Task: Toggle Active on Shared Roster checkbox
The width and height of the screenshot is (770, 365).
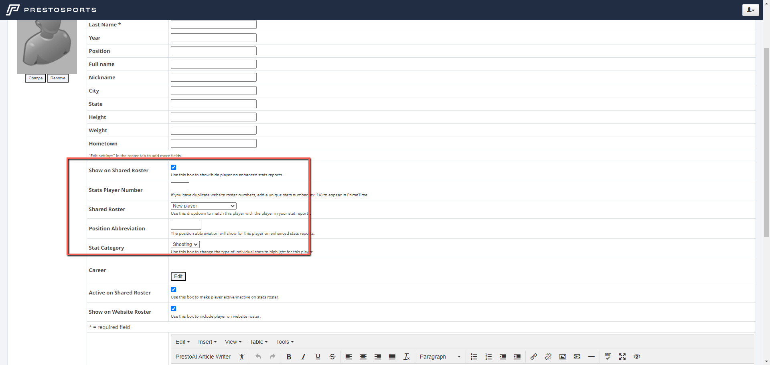Action: (174, 290)
